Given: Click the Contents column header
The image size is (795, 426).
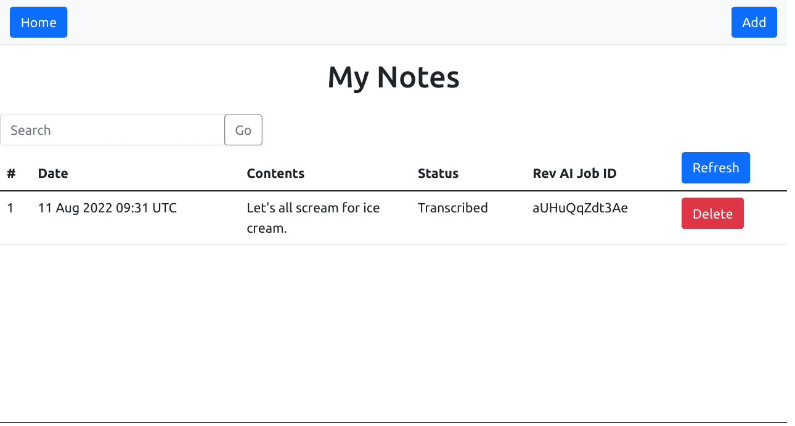Looking at the screenshot, I should [275, 173].
